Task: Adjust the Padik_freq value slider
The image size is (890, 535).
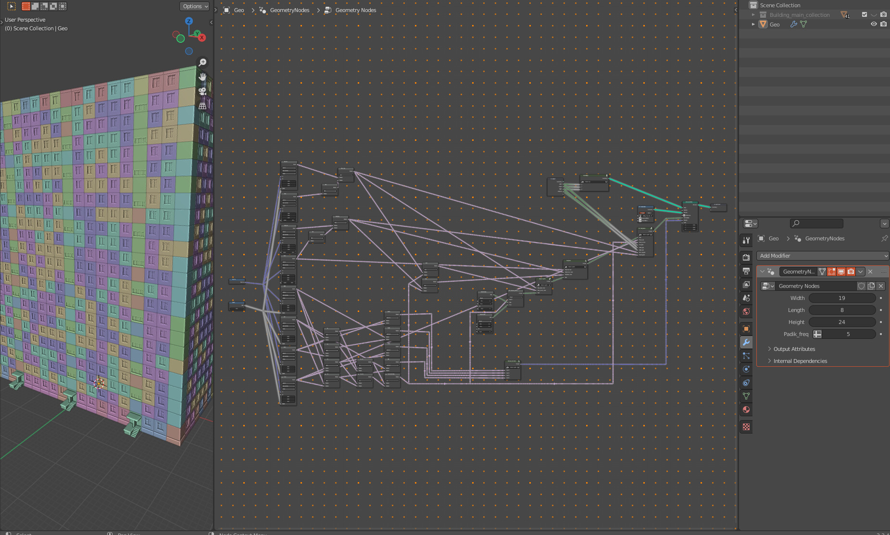Action: pos(846,334)
